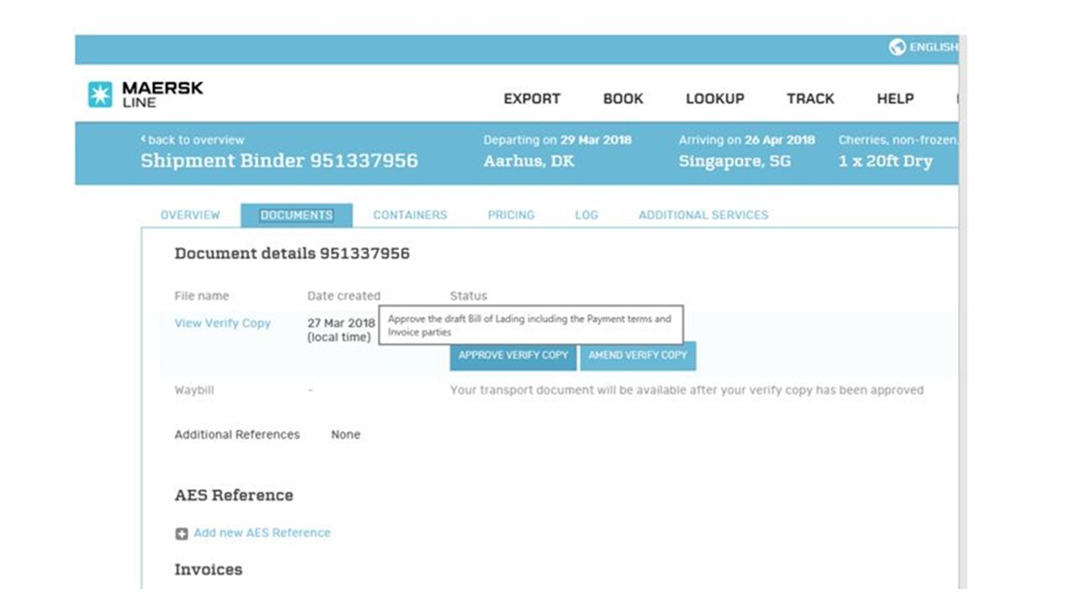Show the LOG tab
Image resolution: width=1077 pixels, height=606 pixels.
tap(586, 215)
